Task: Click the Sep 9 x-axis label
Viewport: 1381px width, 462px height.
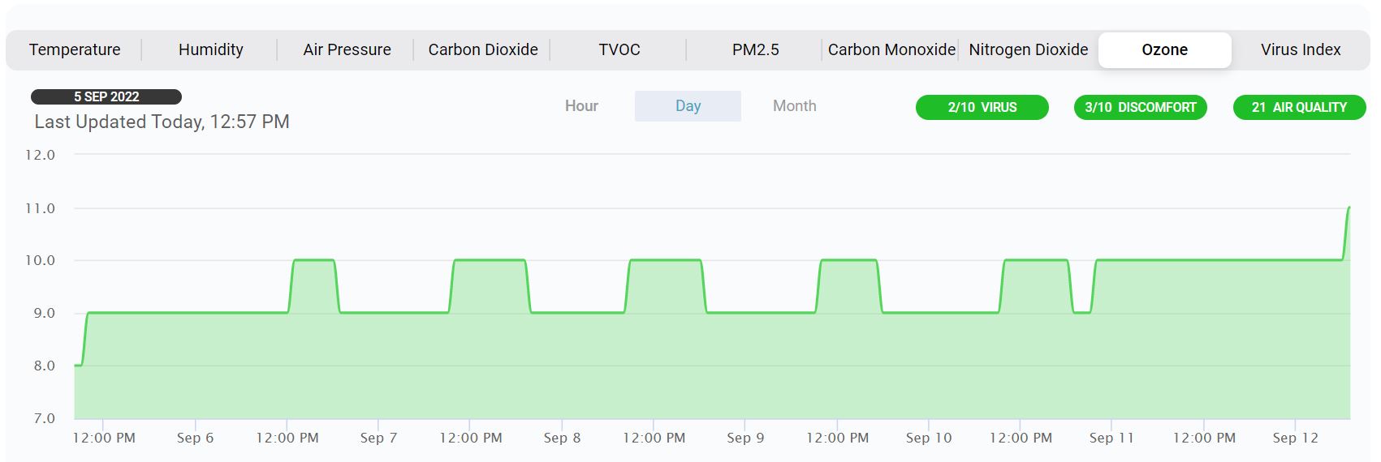Action: tap(744, 438)
